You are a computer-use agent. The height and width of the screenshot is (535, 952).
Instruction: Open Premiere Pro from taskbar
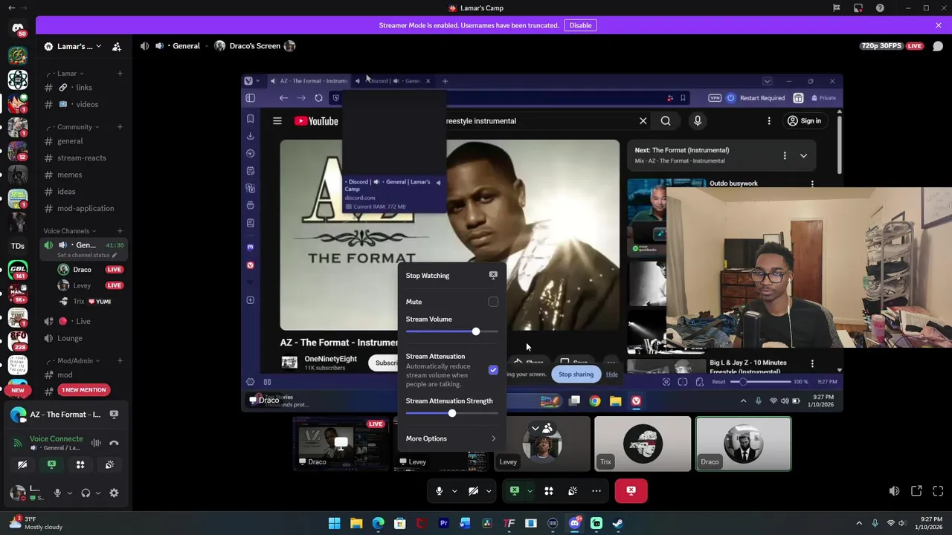443,523
